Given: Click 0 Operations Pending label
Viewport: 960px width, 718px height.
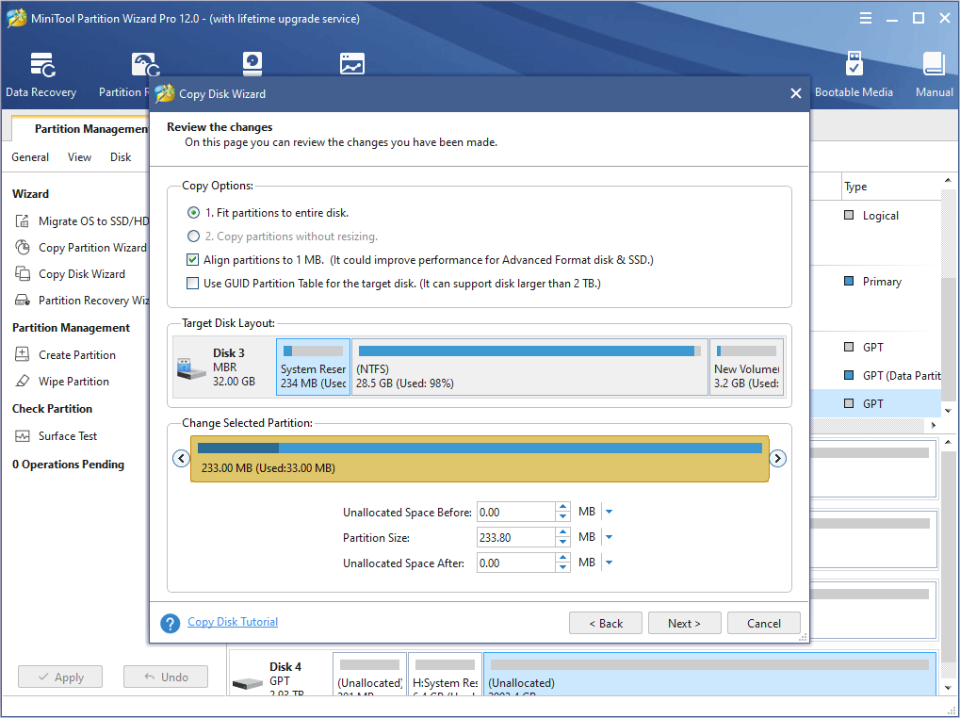Looking at the screenshot, I should (x=68, y=465).
